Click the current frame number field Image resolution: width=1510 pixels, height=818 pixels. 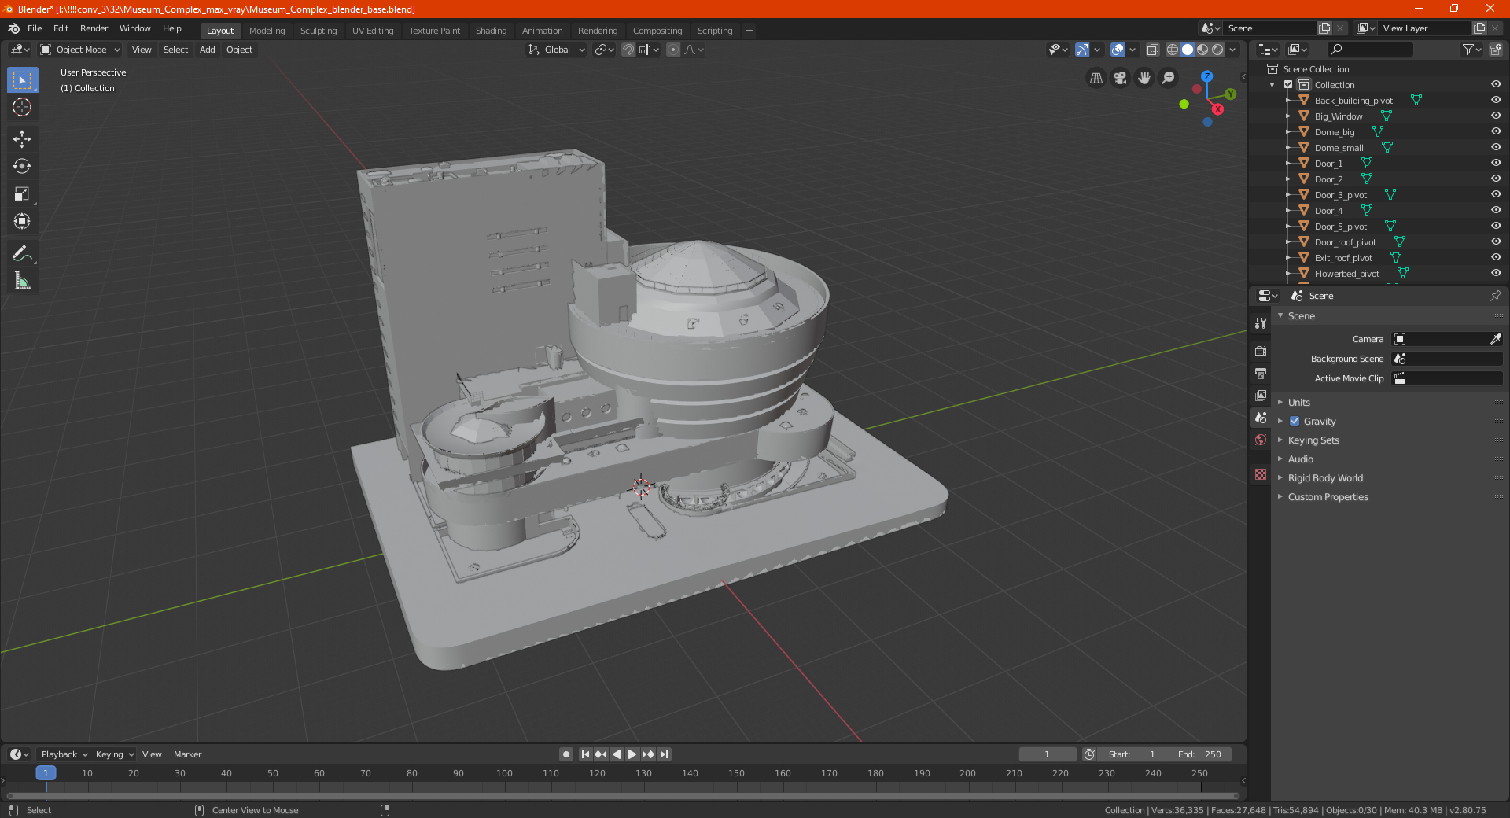pos(1047,754)
